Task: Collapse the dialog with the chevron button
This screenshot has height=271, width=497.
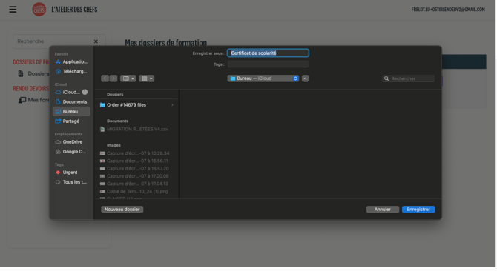Action: coord(306,78)
